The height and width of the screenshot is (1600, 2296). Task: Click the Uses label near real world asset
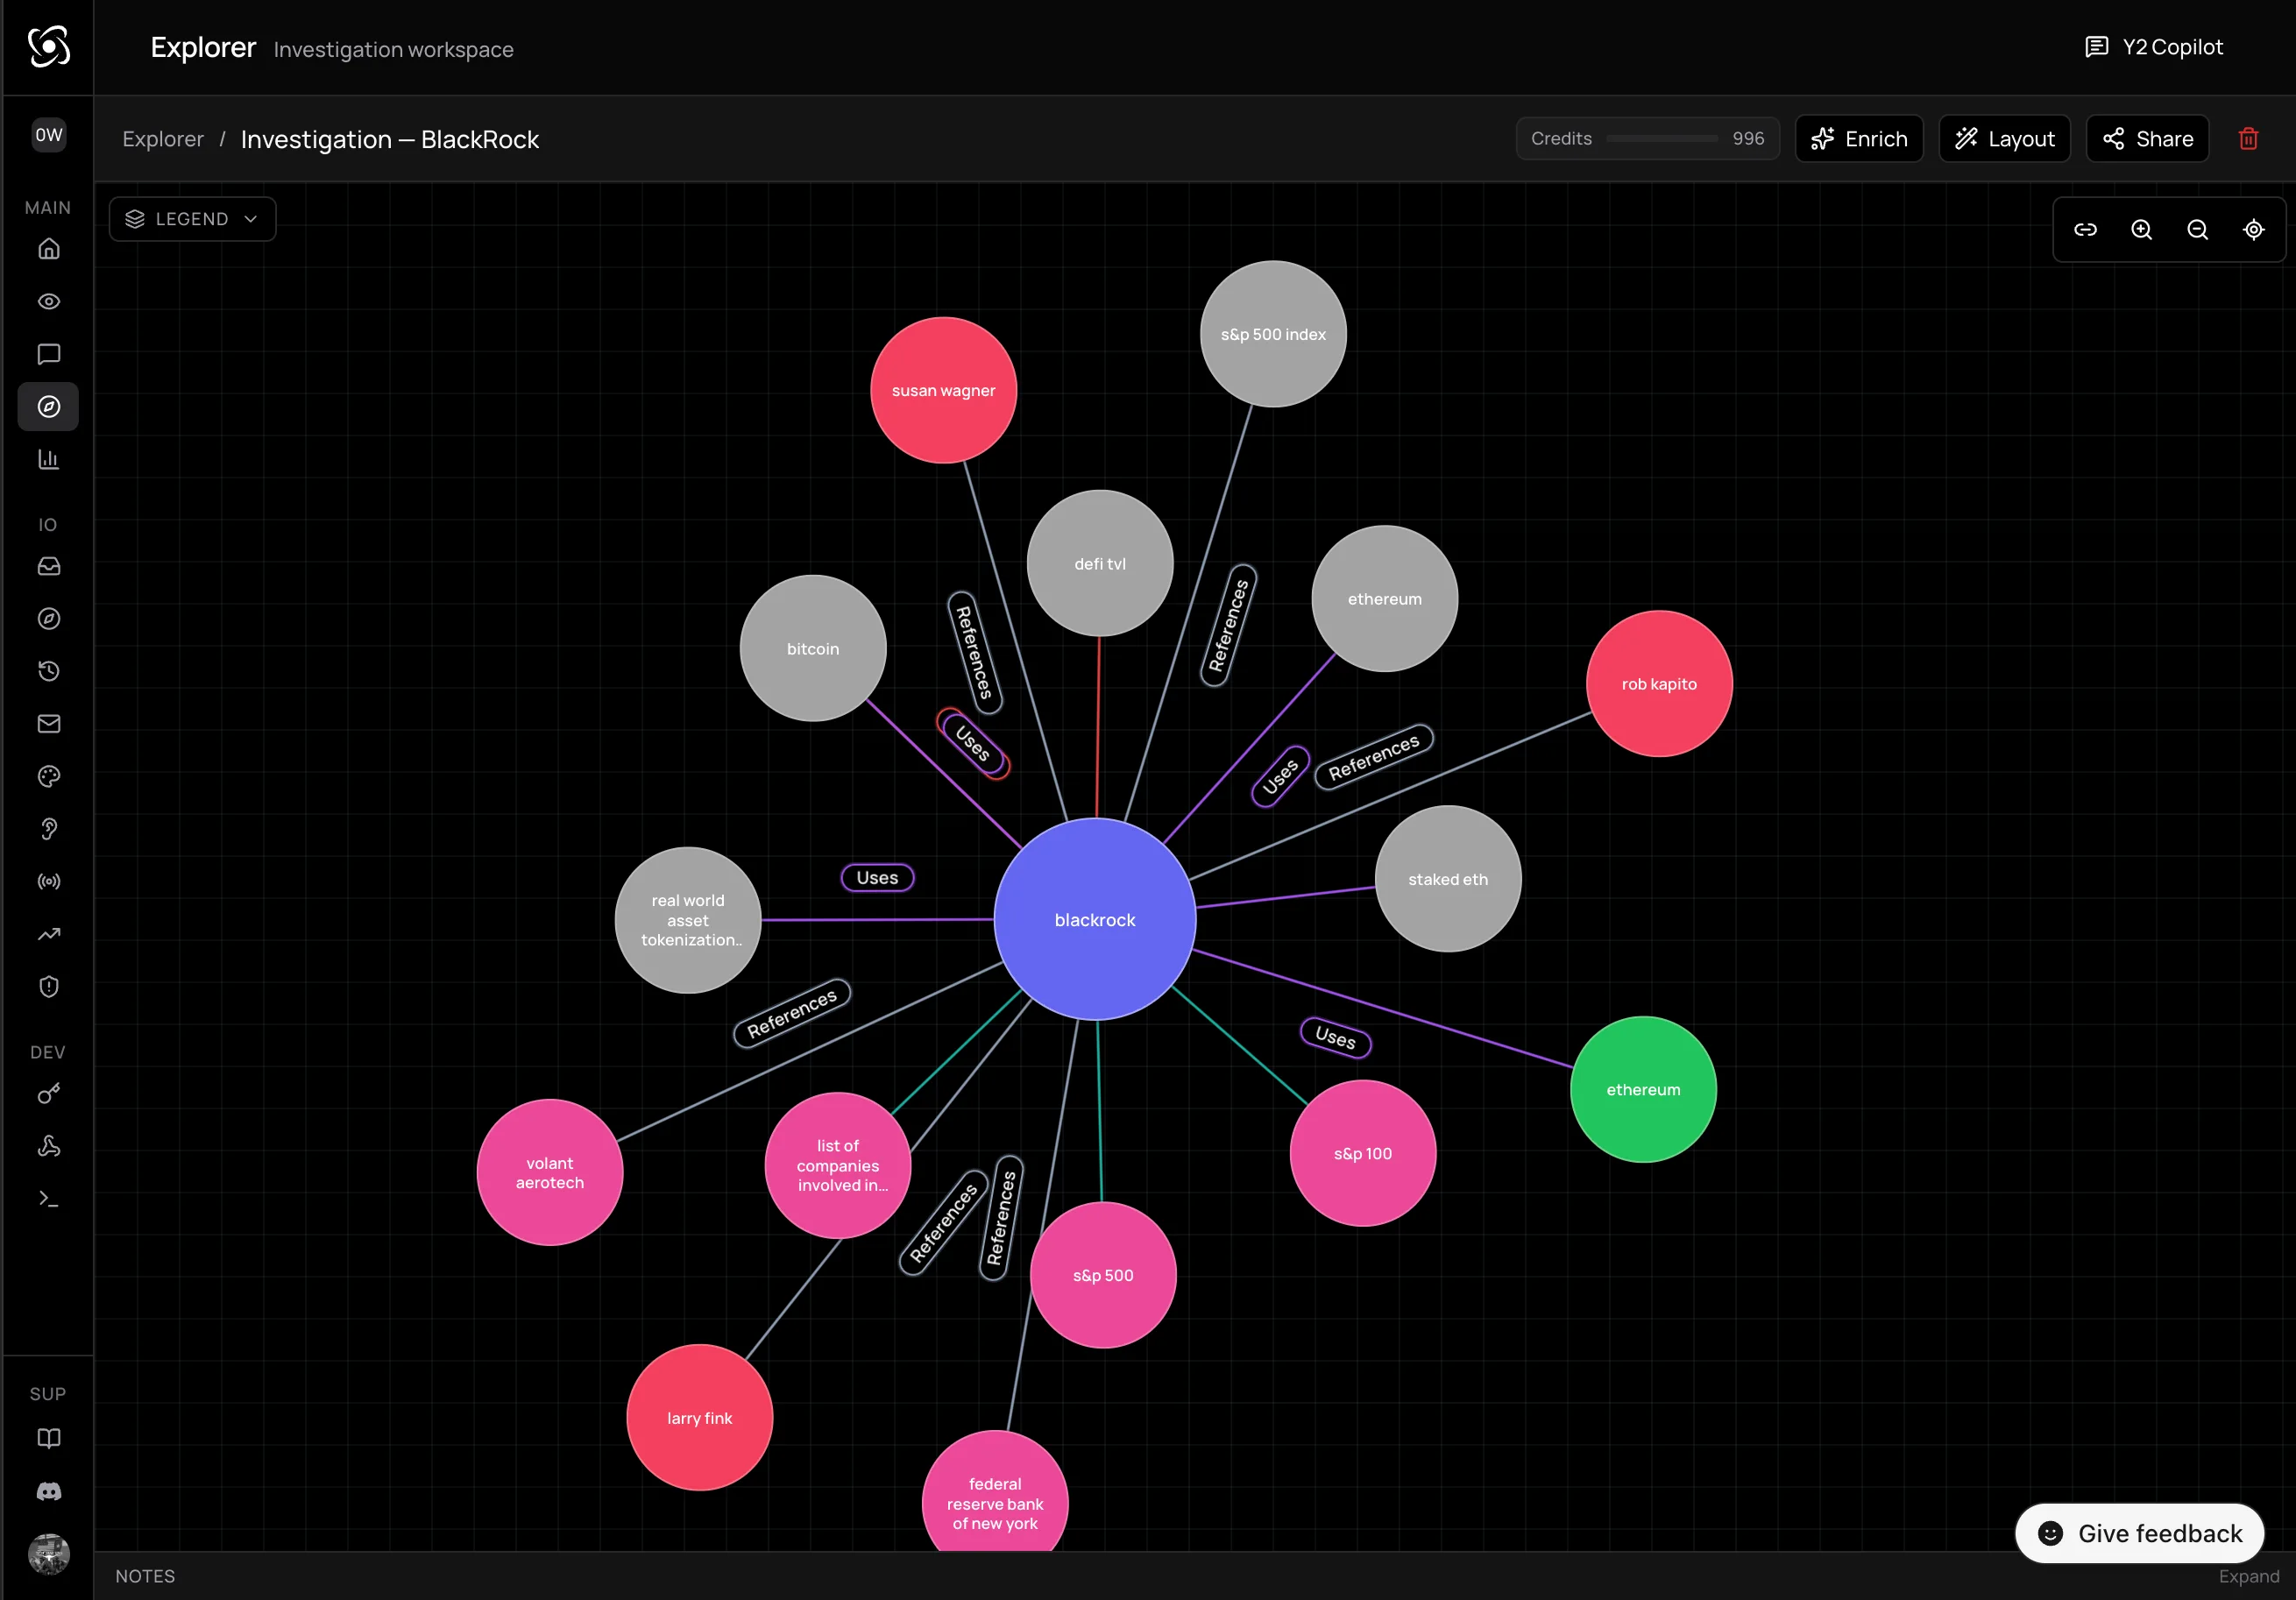click(x=877, y=877)
